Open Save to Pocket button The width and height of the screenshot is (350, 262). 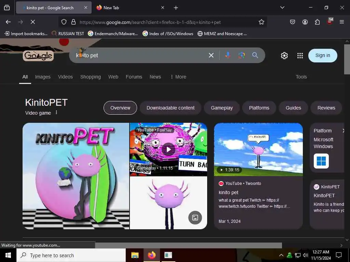click(x=293, y=22)
